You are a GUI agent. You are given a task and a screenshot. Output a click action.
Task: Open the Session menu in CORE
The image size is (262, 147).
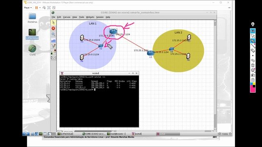100,17
